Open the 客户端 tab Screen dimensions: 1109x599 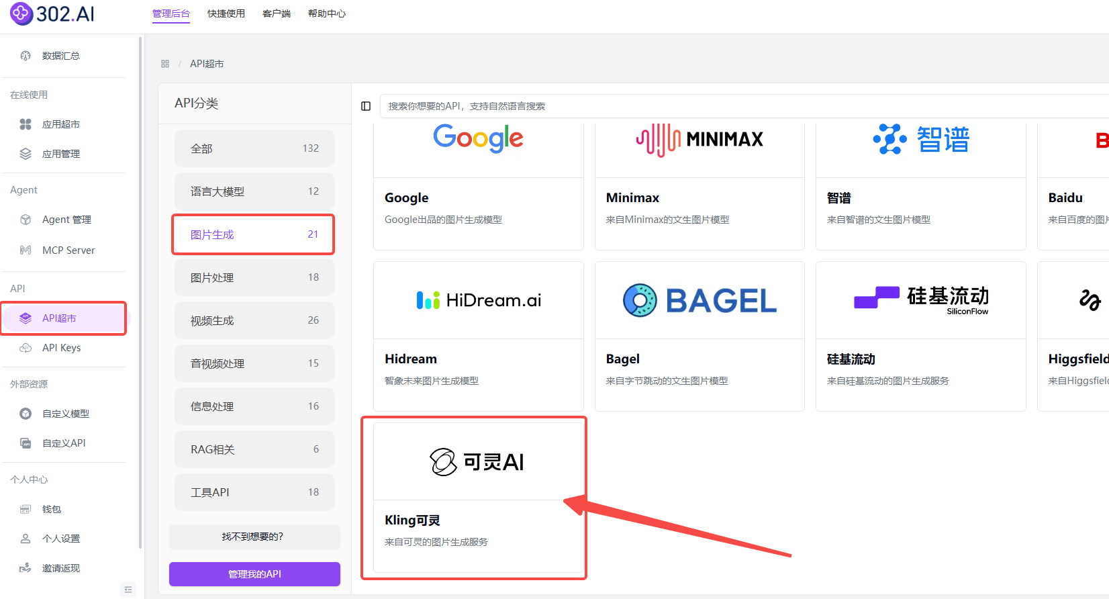coord(277,13)
